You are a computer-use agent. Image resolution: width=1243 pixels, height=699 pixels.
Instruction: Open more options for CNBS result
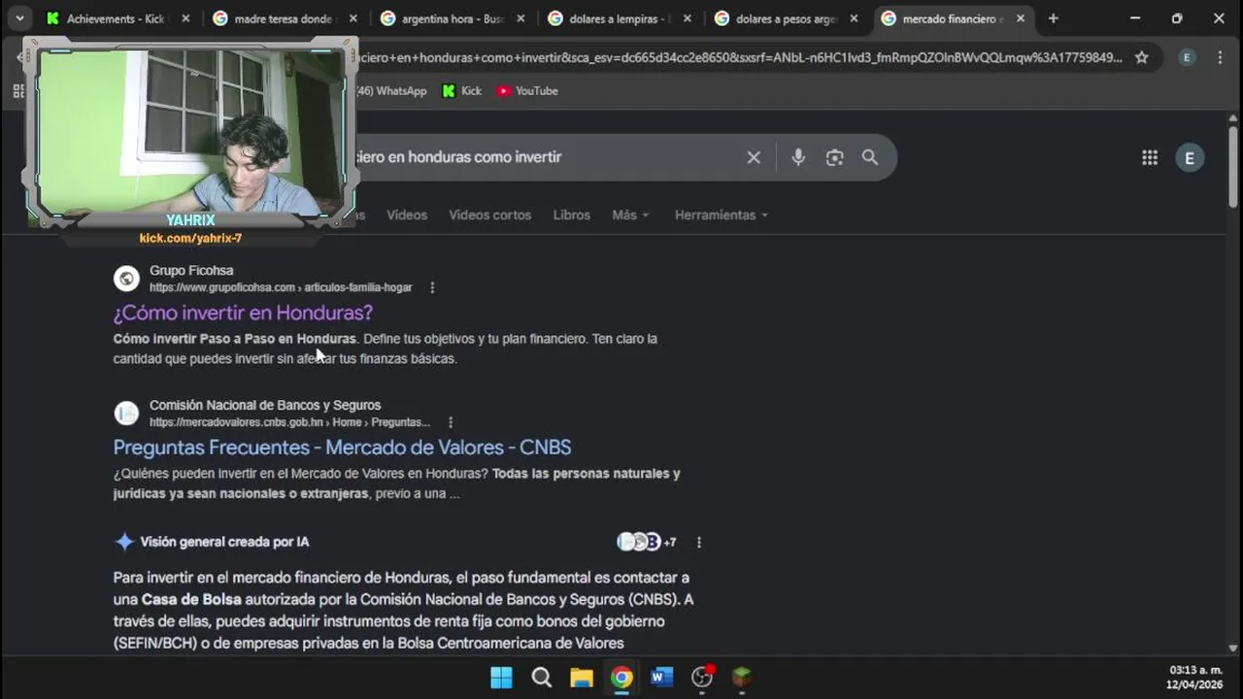pos(451,422)
